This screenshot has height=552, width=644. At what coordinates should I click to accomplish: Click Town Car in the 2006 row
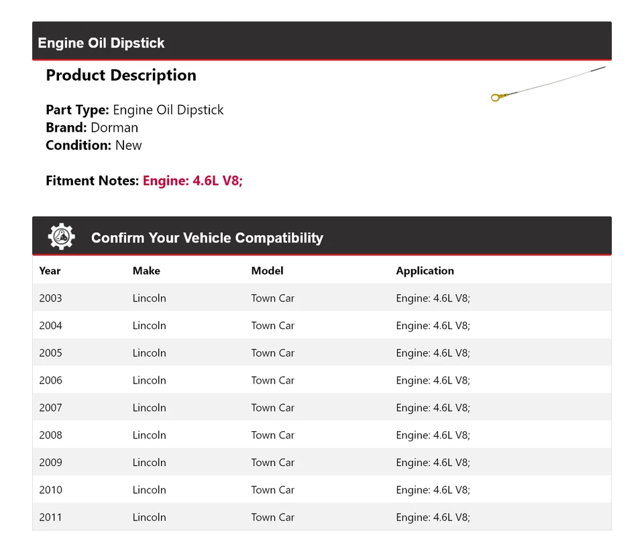(272, 380)
